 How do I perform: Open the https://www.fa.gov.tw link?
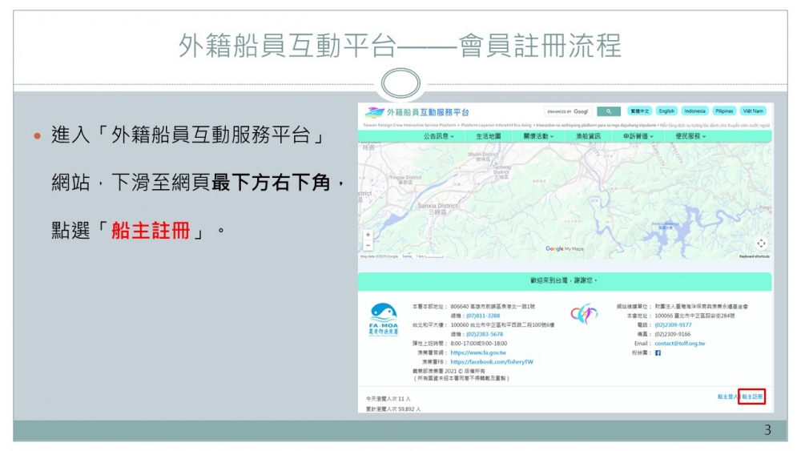coord(477,352)
